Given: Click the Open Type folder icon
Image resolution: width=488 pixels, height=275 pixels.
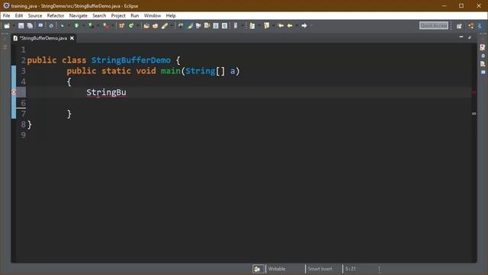Looking at the screenshot, I should pos(146,26).
